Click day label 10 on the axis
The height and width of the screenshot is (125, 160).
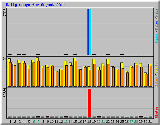52,122
